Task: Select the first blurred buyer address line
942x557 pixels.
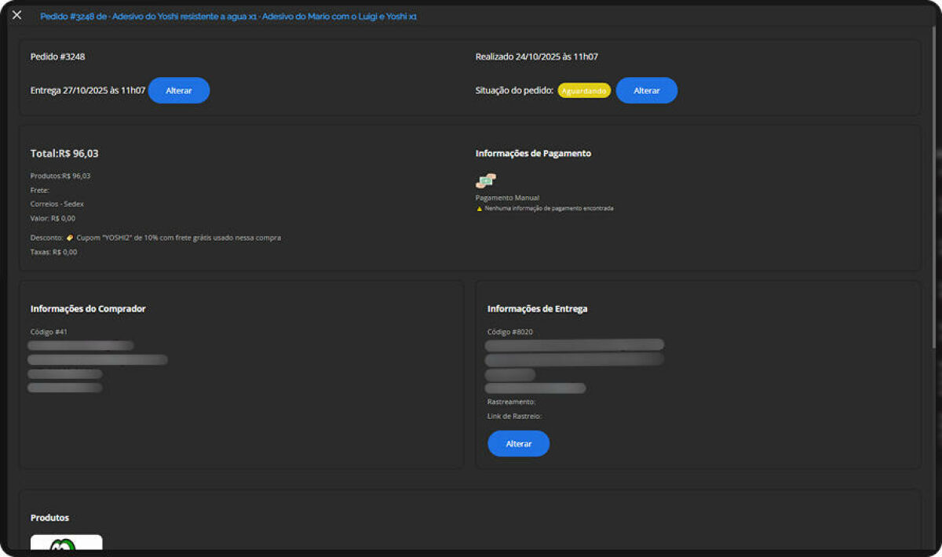Action: pos(81,345)
